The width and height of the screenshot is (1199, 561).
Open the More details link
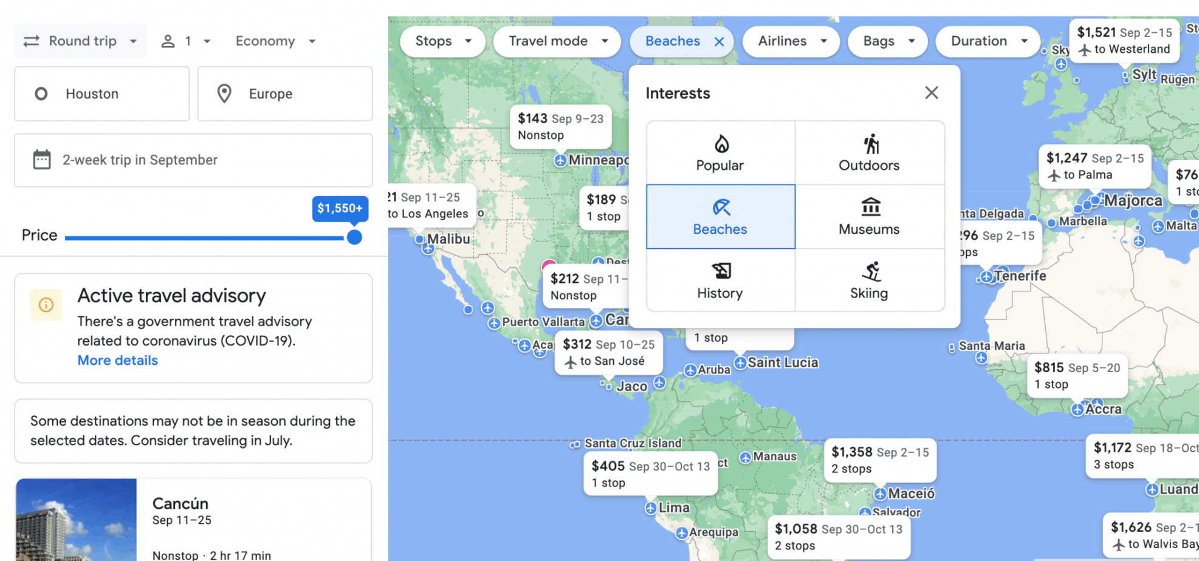point(117,360)
